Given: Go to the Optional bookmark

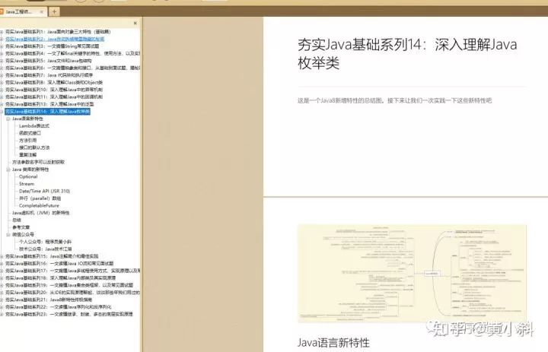Looking at the screenshot, I should 28,176.
